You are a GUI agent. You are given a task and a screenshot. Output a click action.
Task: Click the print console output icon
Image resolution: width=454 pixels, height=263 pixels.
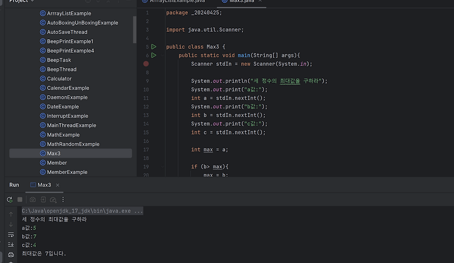point(11,255)
